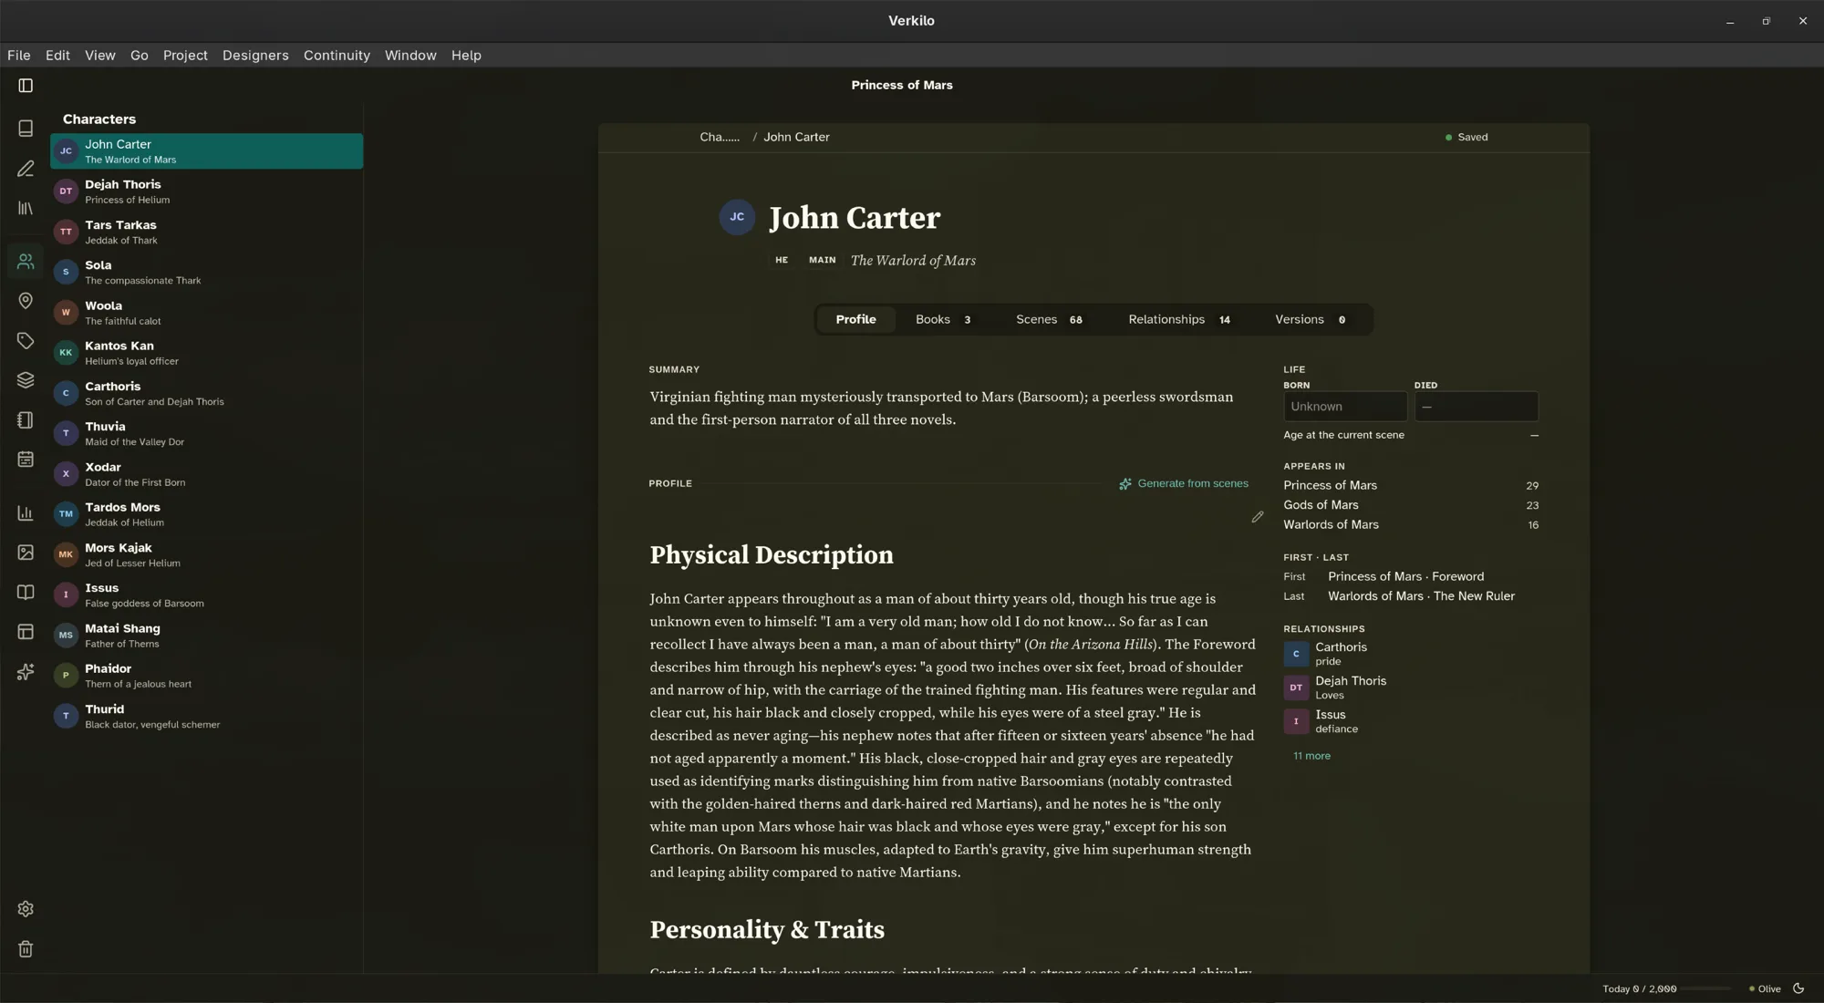Image resolution: width=1824 pixels, height=1003 pixels.
Task: Open settings gear in sidebar
Action: point(26,909)
